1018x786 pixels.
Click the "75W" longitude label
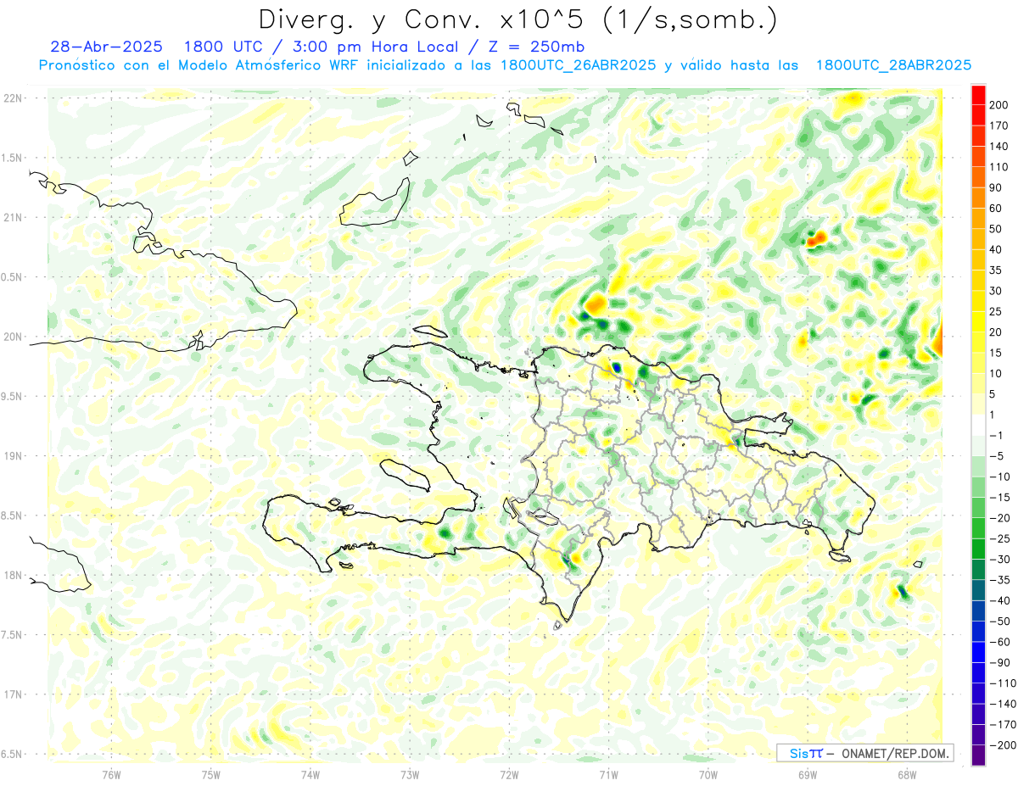tap(210, 773)
